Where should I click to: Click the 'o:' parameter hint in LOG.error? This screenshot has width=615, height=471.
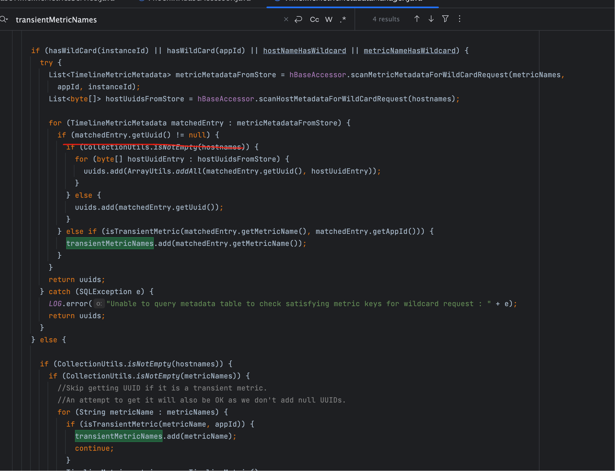(x=99, y=304)
